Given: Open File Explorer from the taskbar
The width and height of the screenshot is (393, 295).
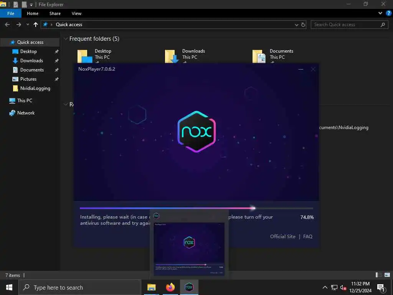Looking at the screenshot, I should click(152, 287).
